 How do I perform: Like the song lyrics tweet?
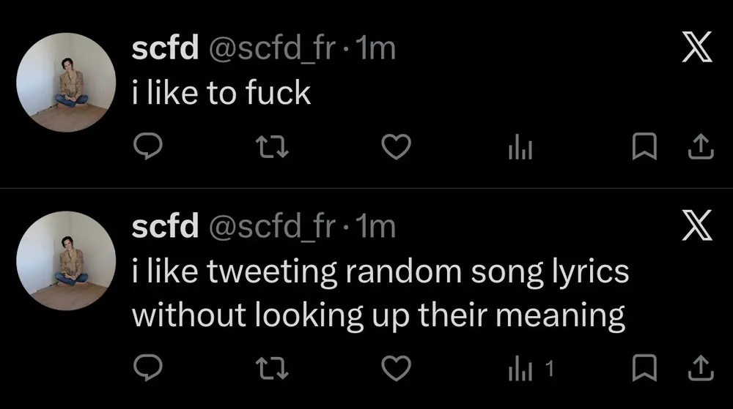[397, 367]
